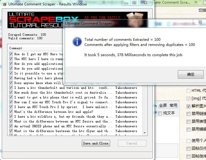Select the 'What is the difference between an HTC Desire' row

pyautogui.click(x=75, y=121)
